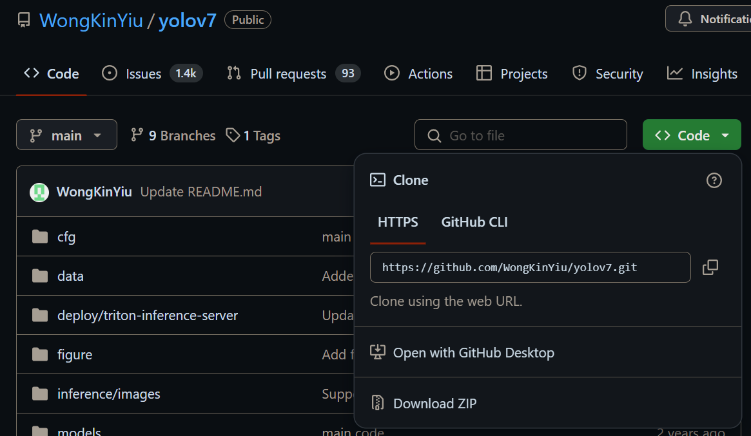
Task: Click the WongKinYiu avatar image
Action: pyautogui.click(x=39, y=193)
